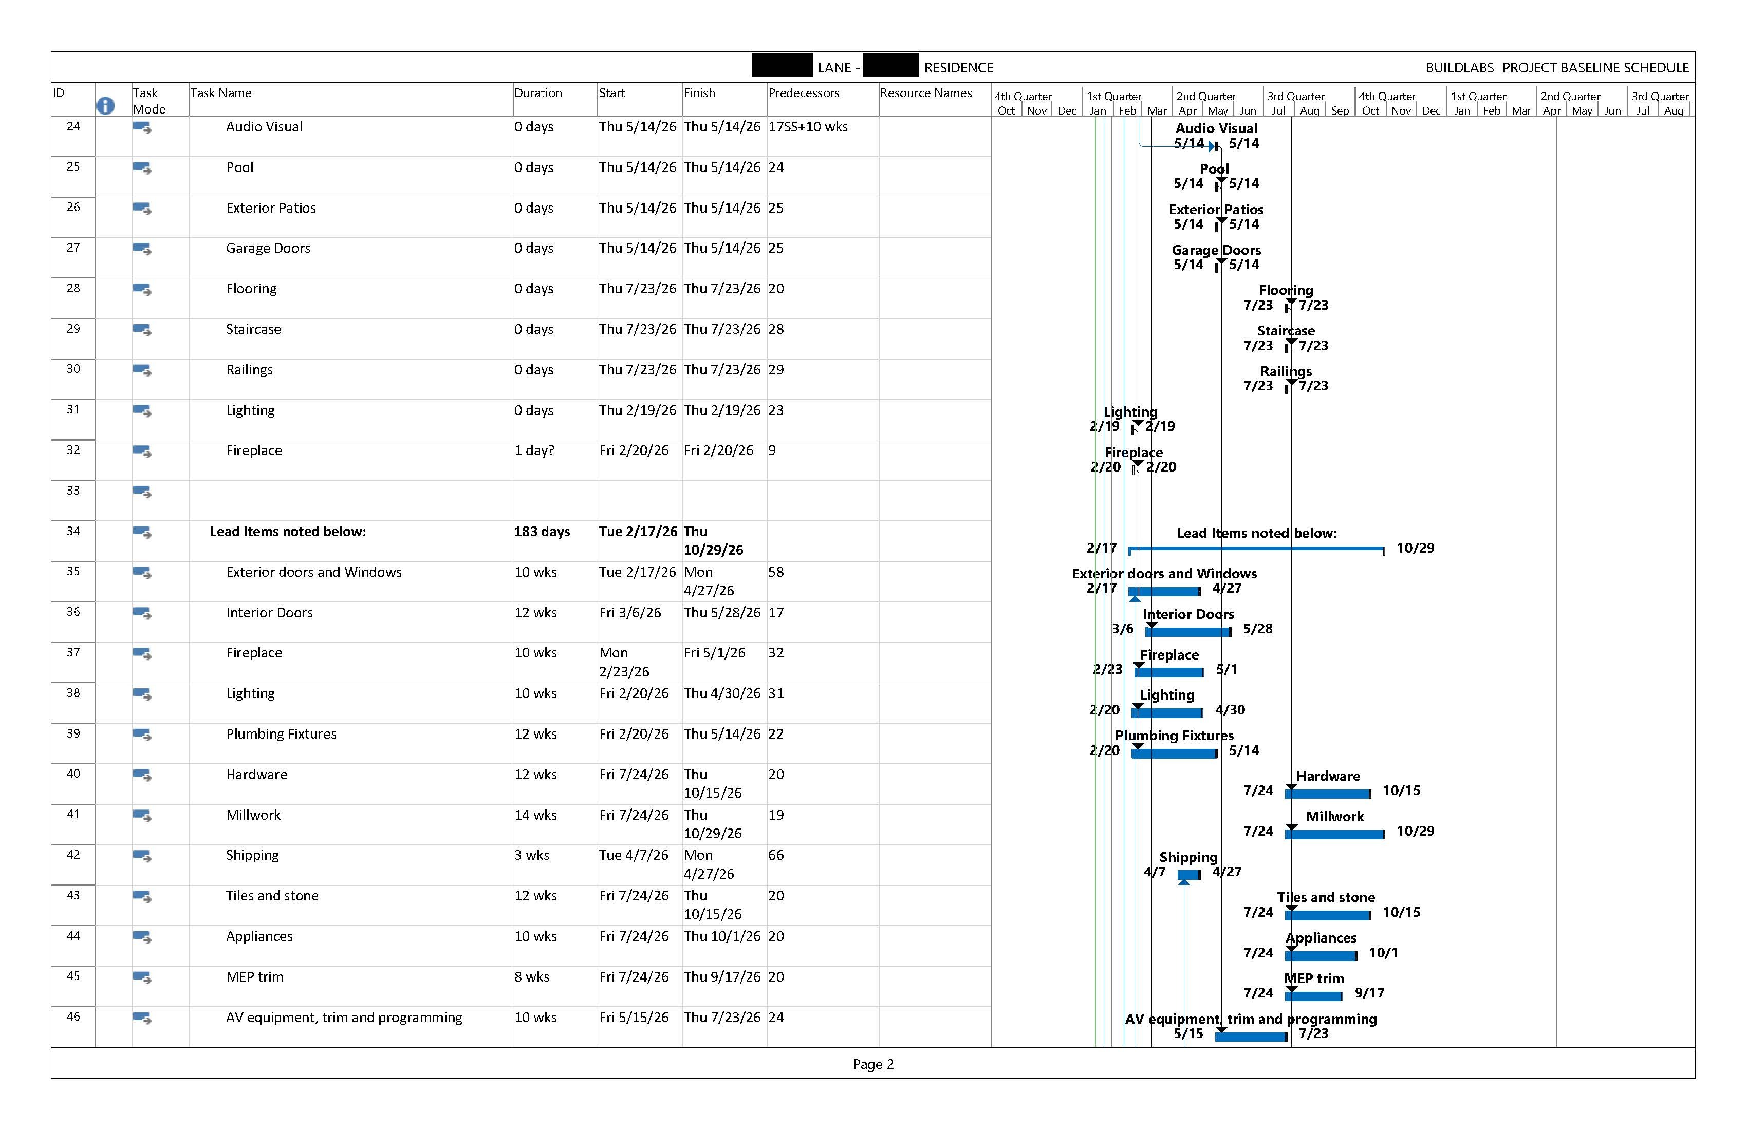This screenshot has width=1747, height=1130.
Task: Select row ID 40 for Hardware
Action: coord(72,774)
